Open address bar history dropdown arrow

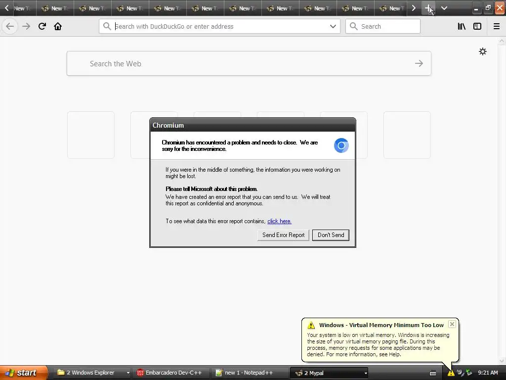[x=333, y=26]
